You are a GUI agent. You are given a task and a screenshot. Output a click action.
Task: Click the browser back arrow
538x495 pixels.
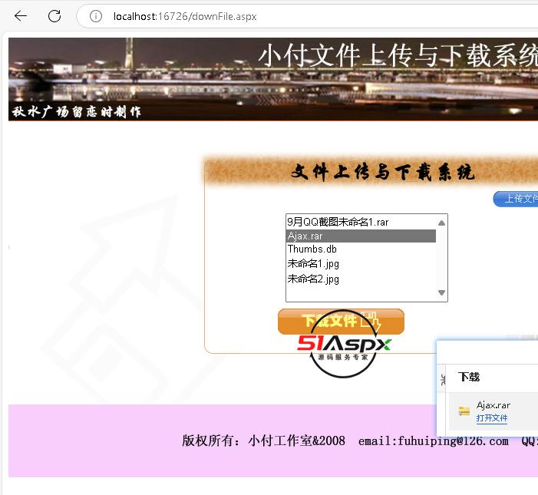21,16
